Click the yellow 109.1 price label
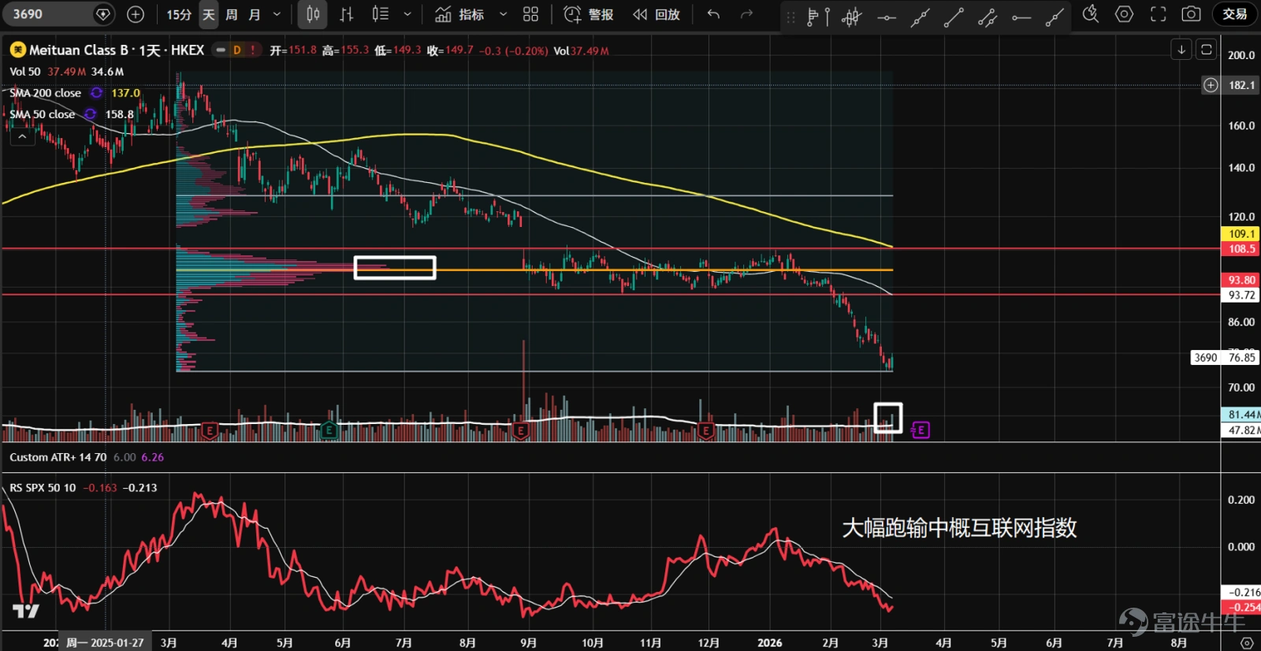This screenshot has width=1261, height=651. [1241, 234]
